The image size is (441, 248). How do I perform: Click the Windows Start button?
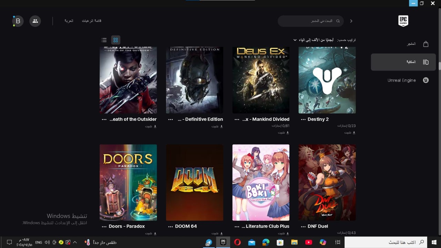coord(434,242)
